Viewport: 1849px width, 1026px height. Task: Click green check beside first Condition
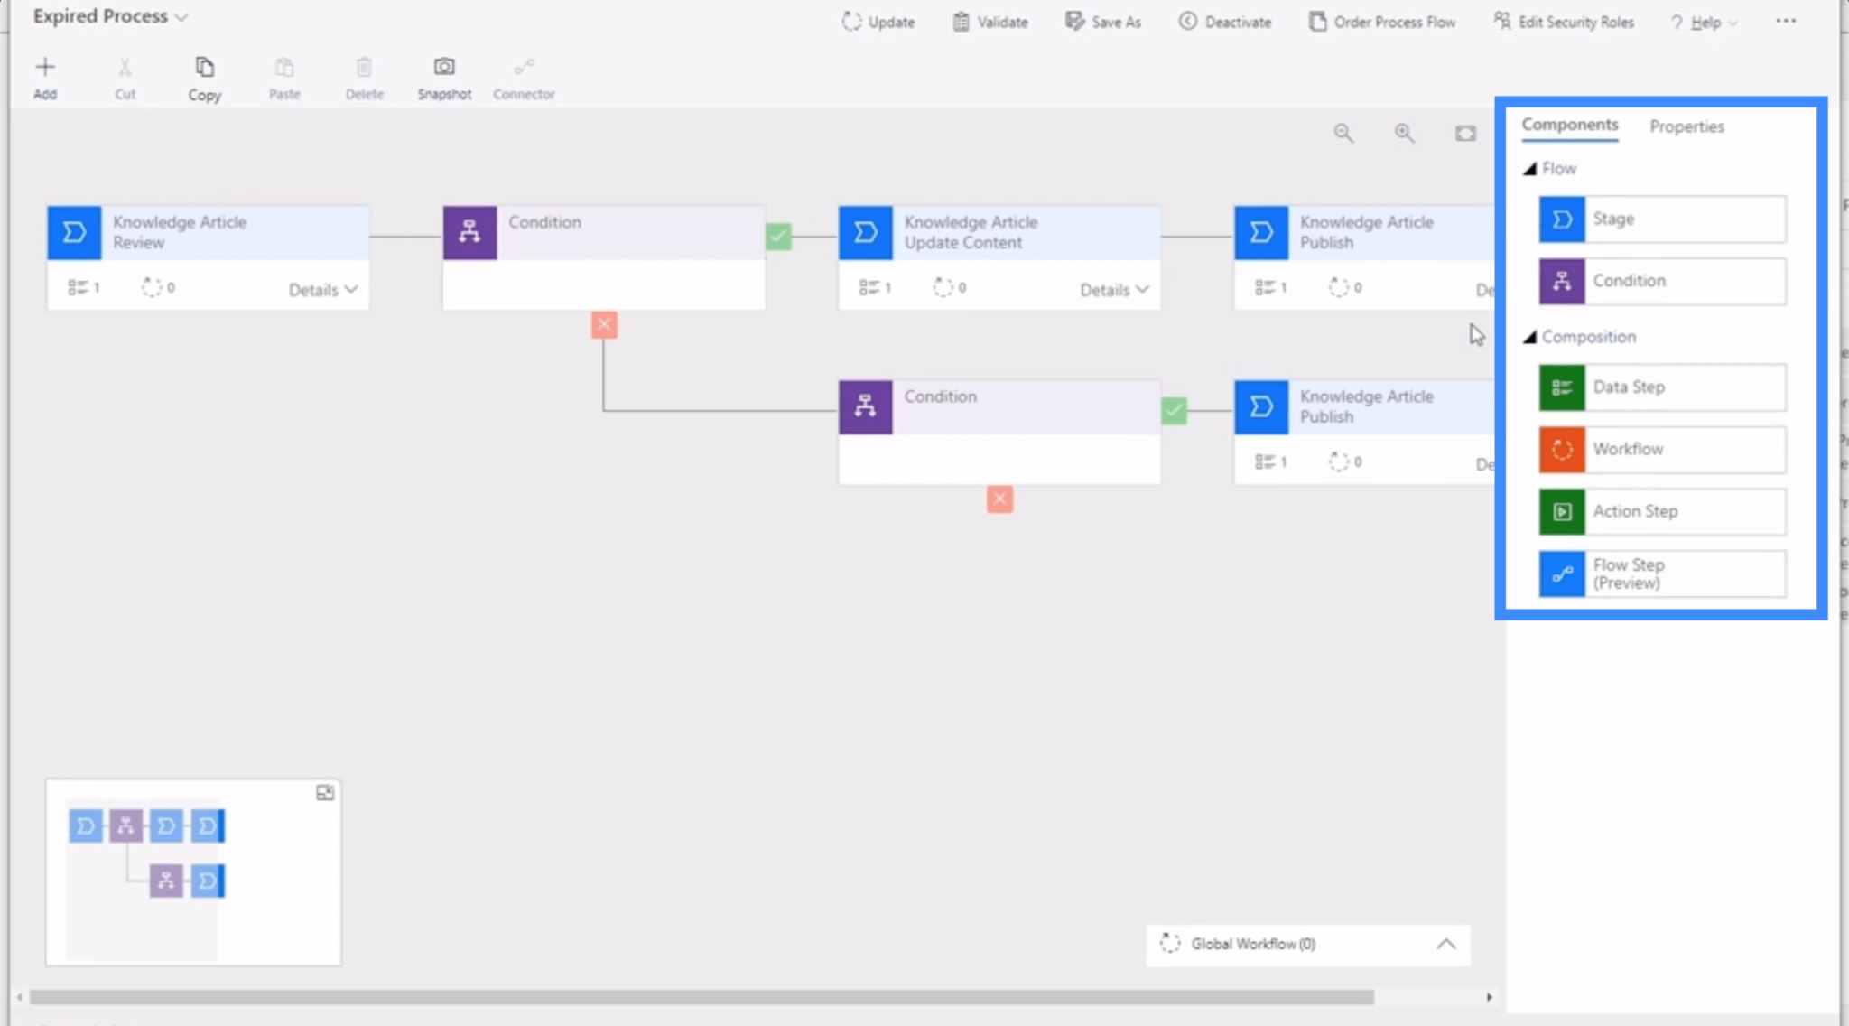coord(778,237)
